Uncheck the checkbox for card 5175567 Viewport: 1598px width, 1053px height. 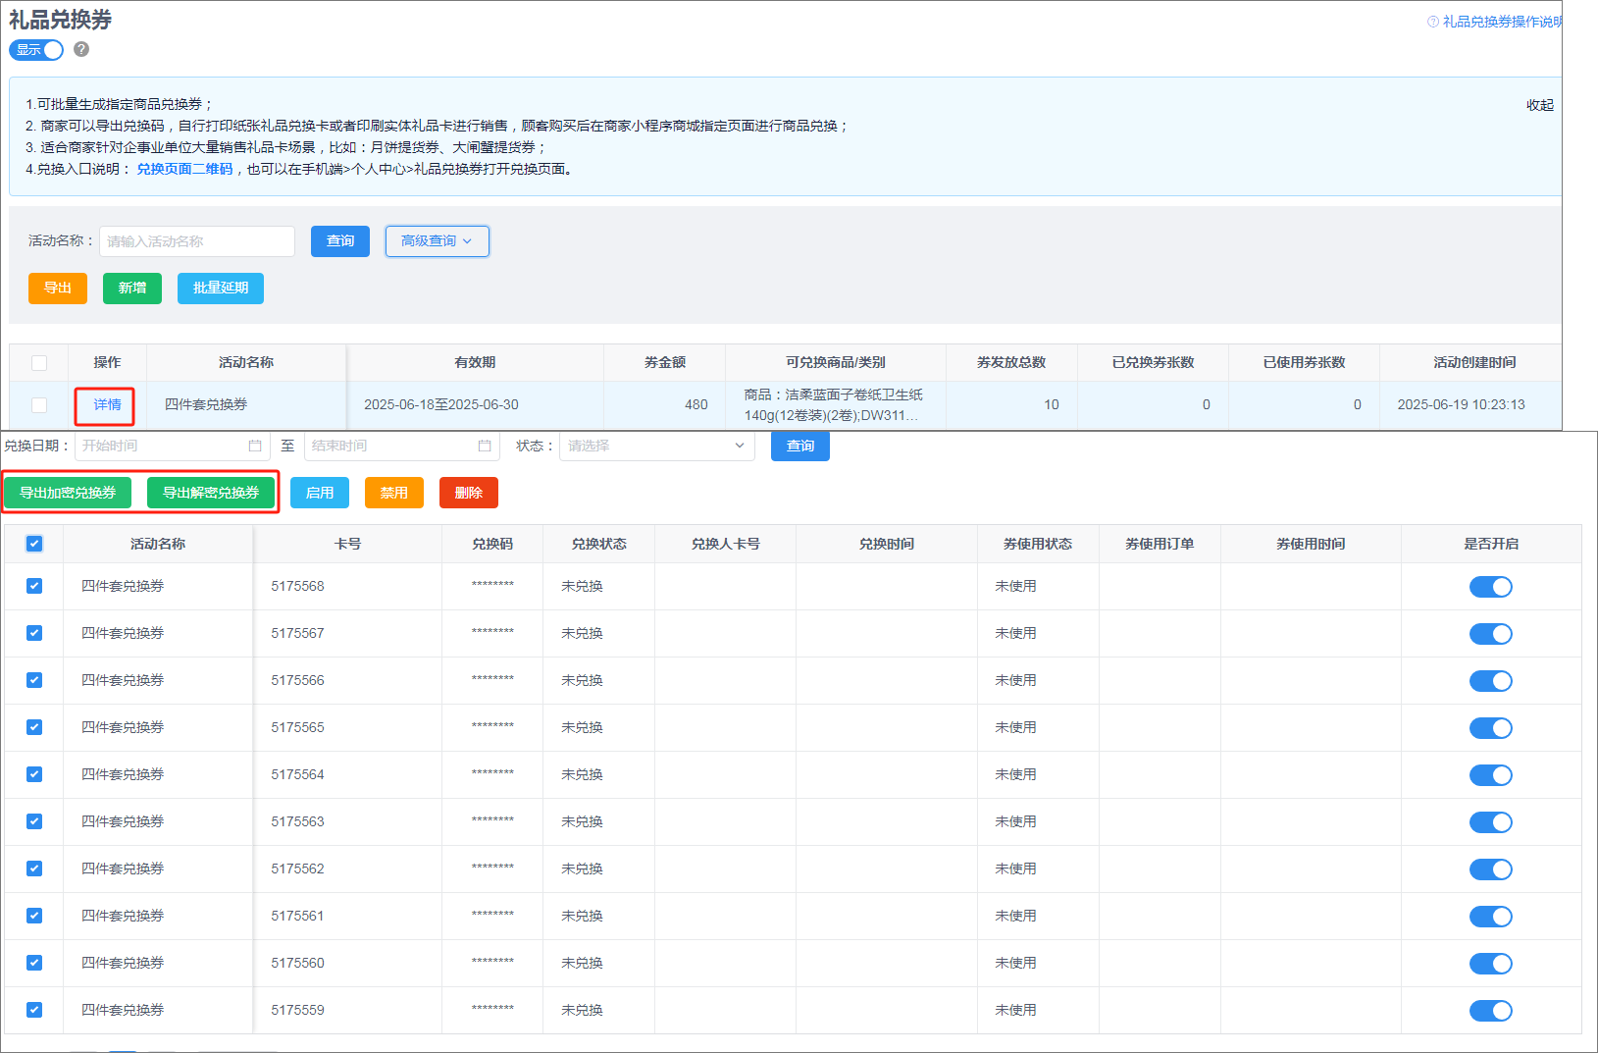click(x=34, y=633)
